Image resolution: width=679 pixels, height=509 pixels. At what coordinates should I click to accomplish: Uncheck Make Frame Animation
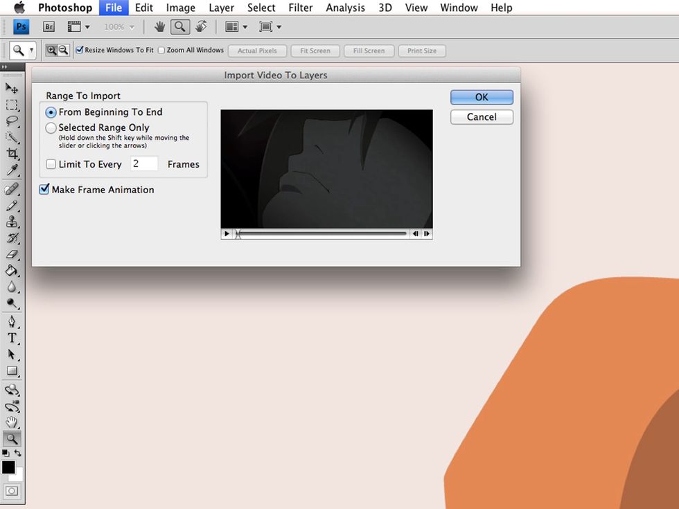pyautogui.click(x=44, y=189)
